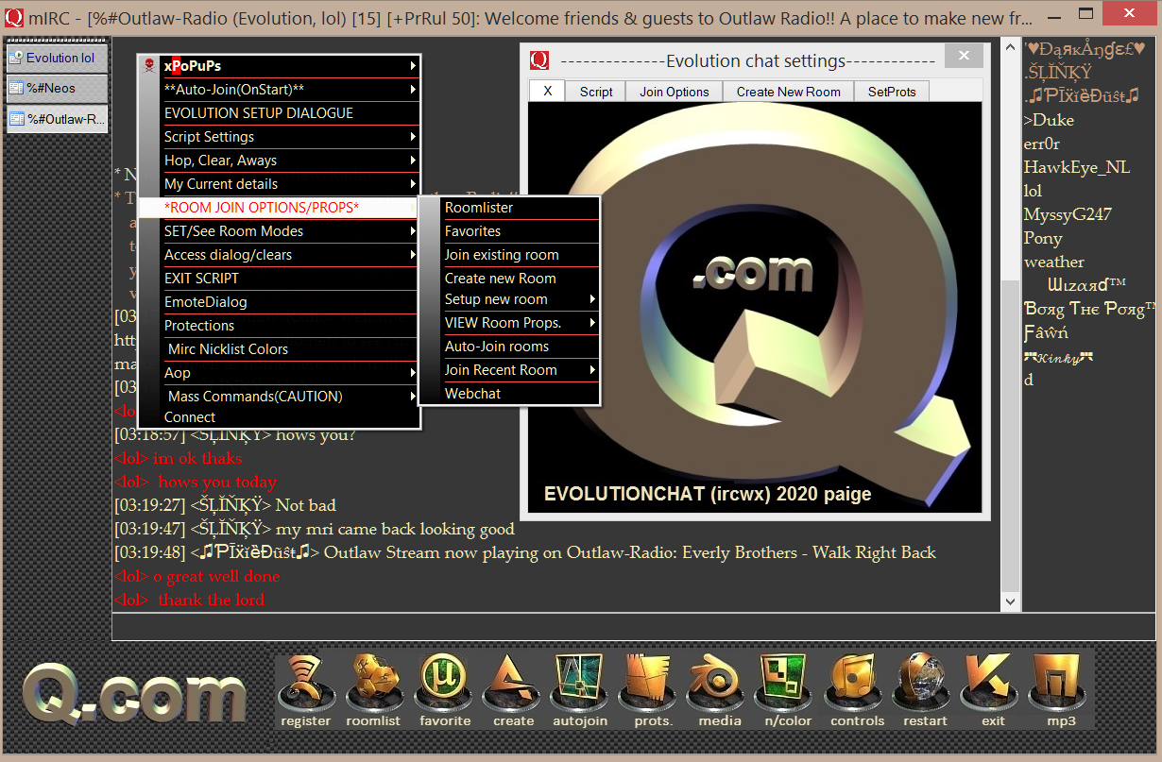Click Connect in the popup menu
This screenshot has height=762, width=1162.
click(x=279, y=417)
